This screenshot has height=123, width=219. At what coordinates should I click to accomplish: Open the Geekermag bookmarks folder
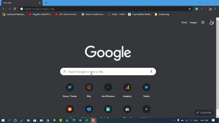pyautogui.click(x=162, y=14)
